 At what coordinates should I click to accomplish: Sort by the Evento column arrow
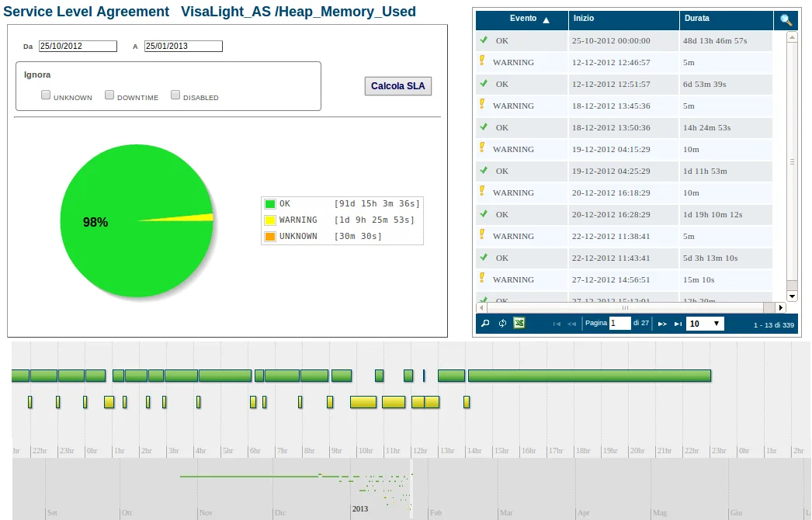[x=546, y=20]
